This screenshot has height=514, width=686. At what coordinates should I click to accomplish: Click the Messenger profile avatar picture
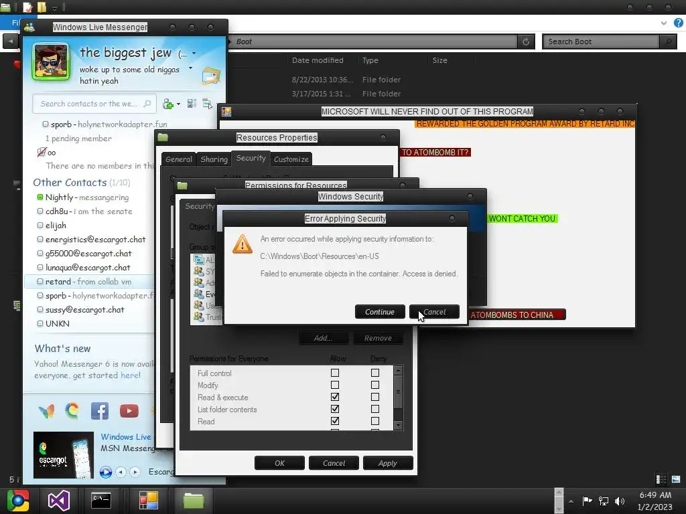coord(51,62)
